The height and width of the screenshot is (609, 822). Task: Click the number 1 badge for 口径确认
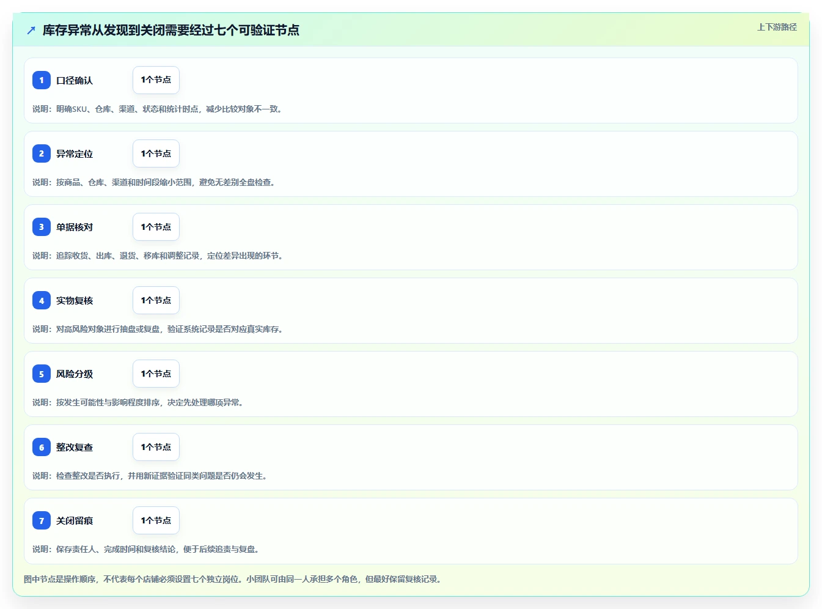[x=42, y=80]
